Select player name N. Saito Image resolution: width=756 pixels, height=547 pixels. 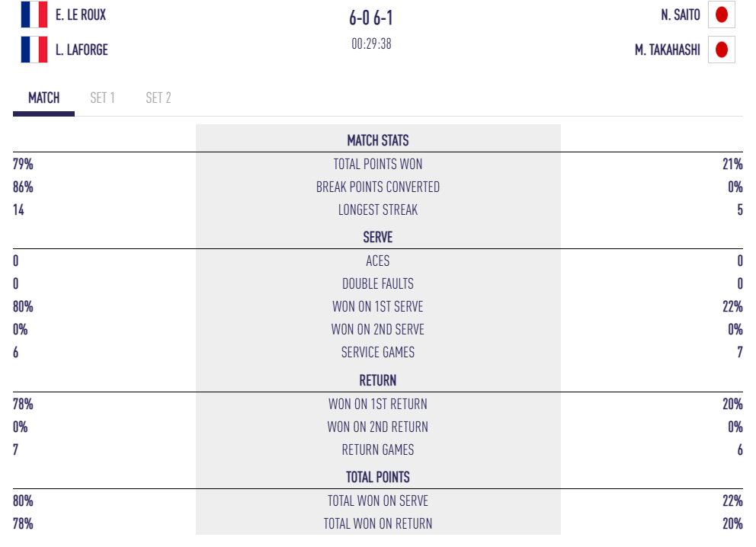click(x=681, y=14)
